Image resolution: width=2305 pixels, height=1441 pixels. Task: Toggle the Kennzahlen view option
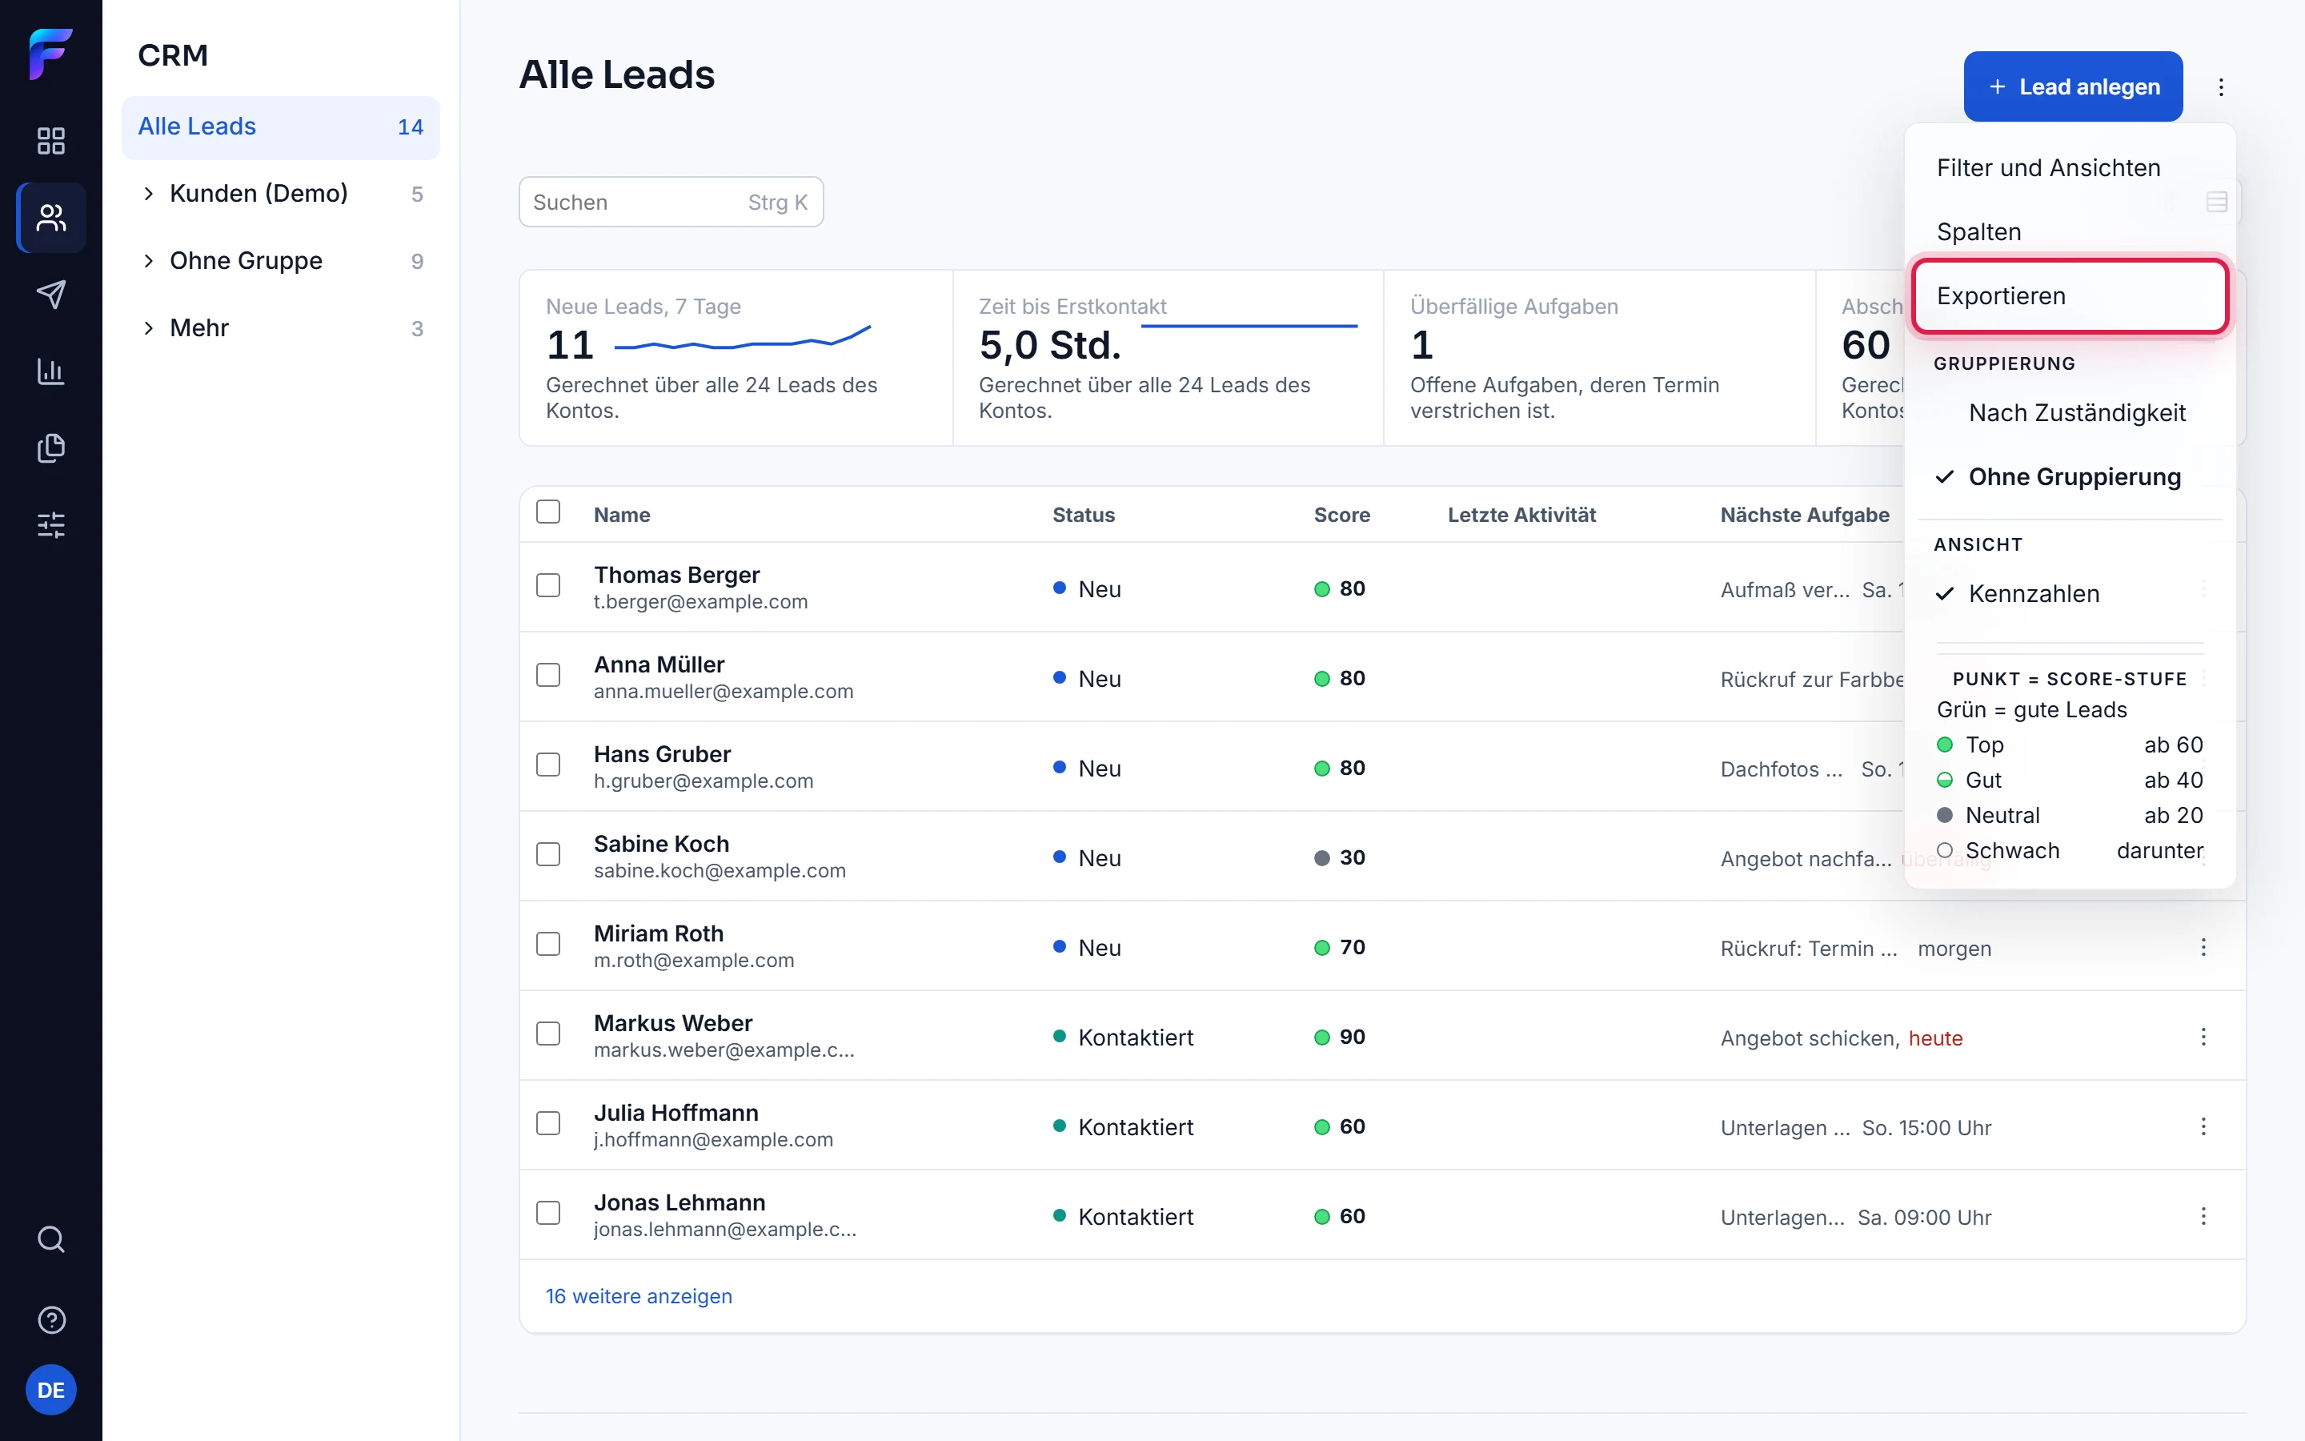pos(2070,594)
